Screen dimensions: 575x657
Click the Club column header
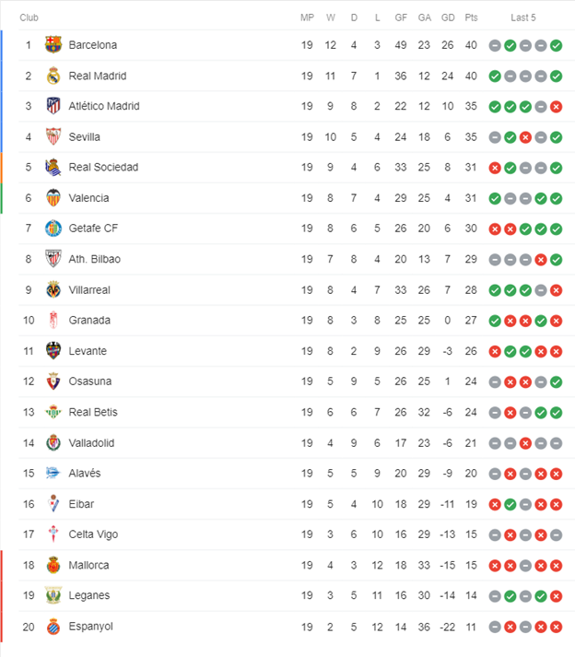coord(29,18)
